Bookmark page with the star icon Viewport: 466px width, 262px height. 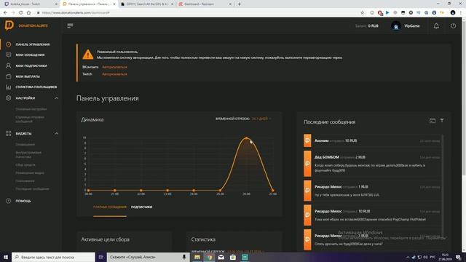pyautogui.click(x=362, y=12)
